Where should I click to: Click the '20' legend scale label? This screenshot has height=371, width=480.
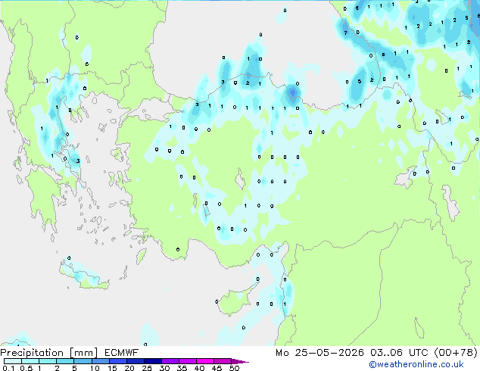[129, 368]
